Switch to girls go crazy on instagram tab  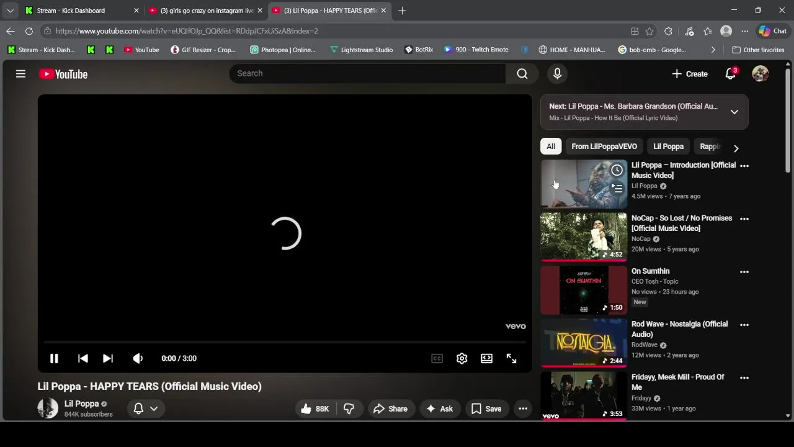207,11
